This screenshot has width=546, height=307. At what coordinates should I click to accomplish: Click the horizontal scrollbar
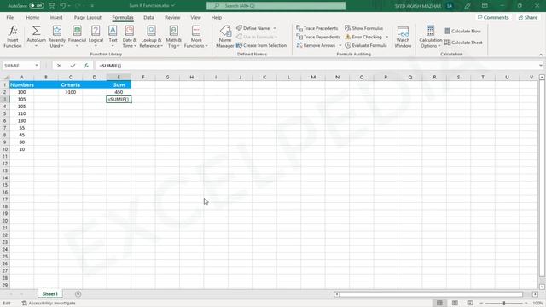(x=431, y=294)
